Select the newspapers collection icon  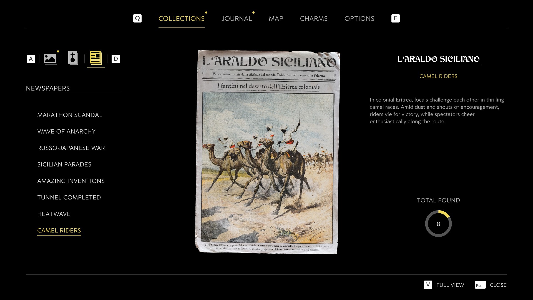(x=96, y=58)
